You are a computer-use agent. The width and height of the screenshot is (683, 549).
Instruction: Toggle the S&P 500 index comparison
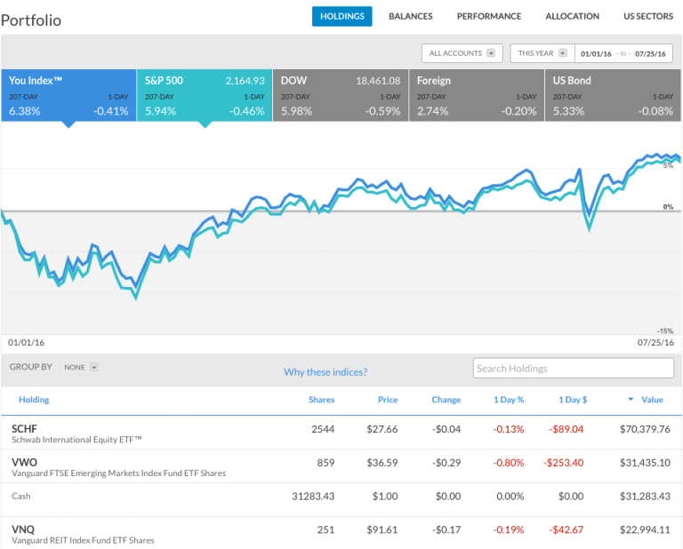click(x=205, y=95)
